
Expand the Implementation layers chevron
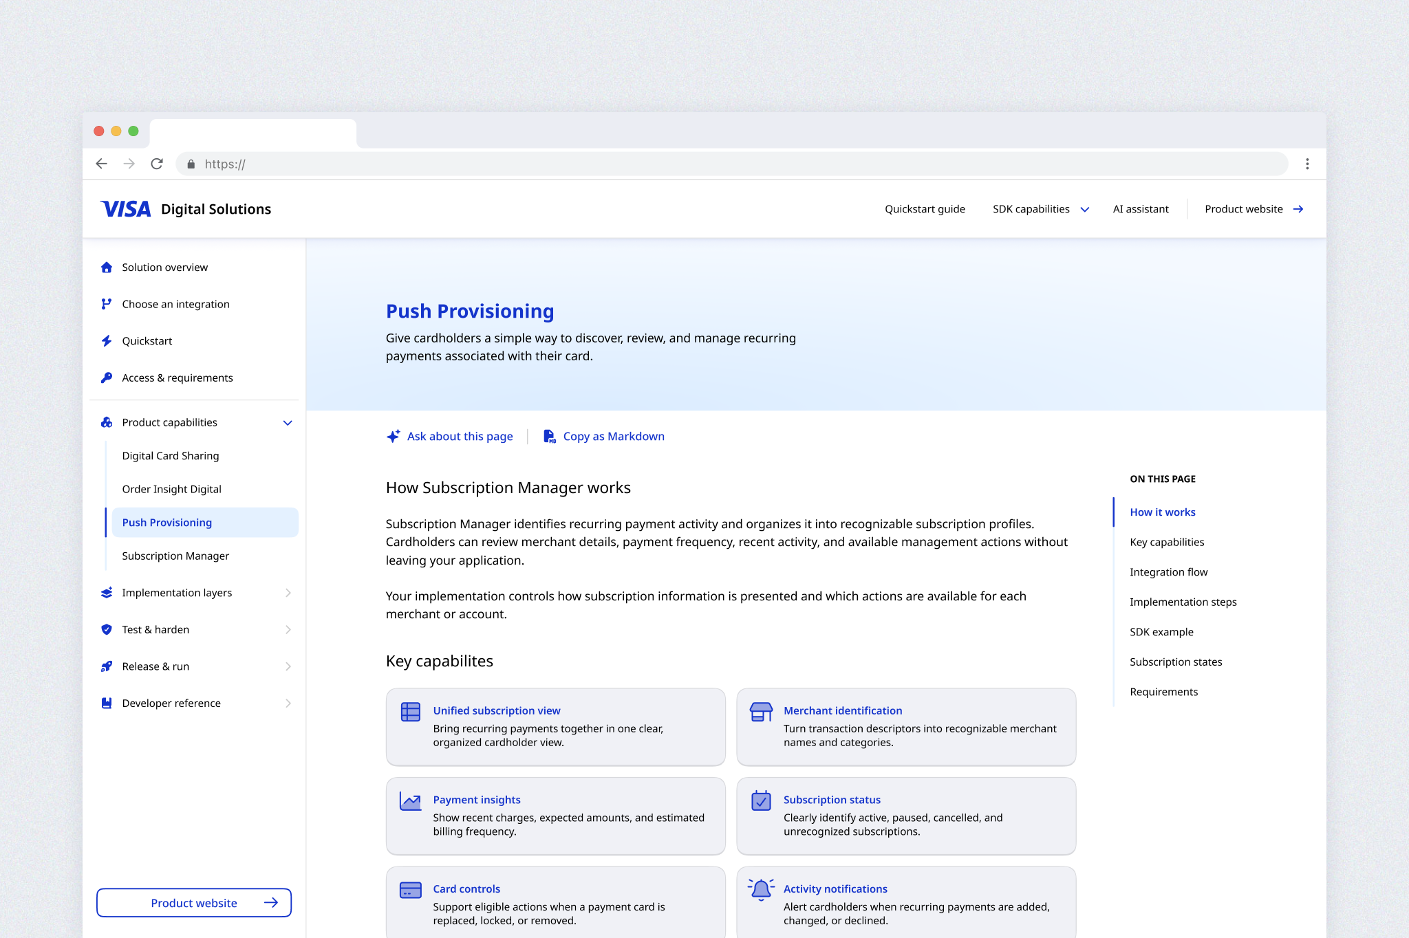288,593
